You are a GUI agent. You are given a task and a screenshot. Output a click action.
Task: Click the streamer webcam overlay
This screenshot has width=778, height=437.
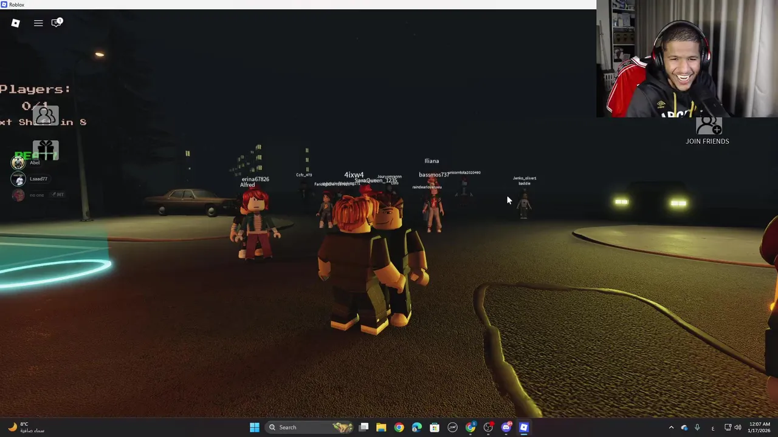(687, 58)
